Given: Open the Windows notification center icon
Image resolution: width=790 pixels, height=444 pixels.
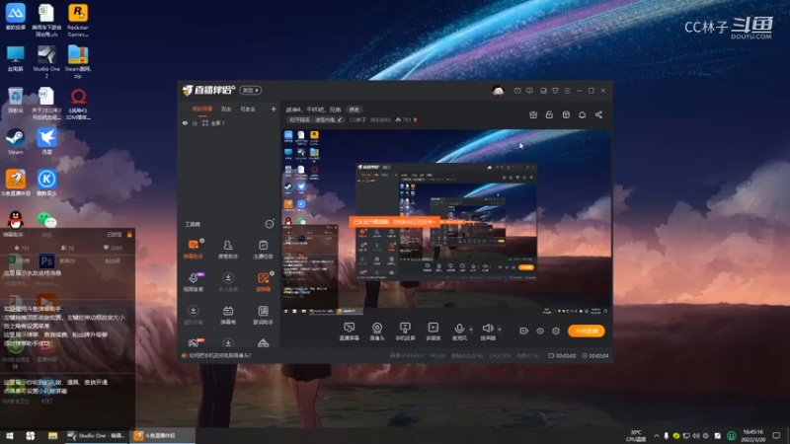Looking at the screenshot, I should (x=776, y=435).
